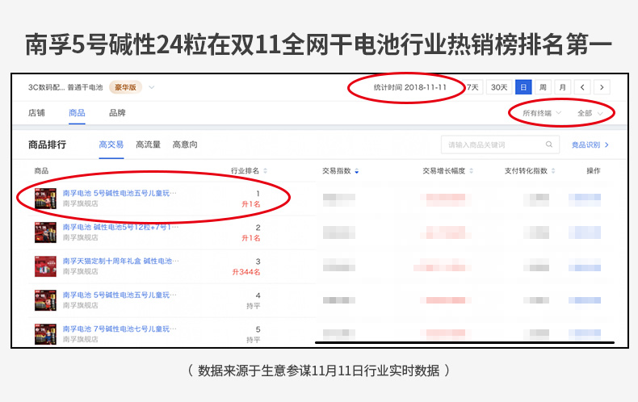Viewport: 638px width, 402px height.
Task: Sort by 交易增长幅度 column sort icon
Action: [x=471, y=171]
